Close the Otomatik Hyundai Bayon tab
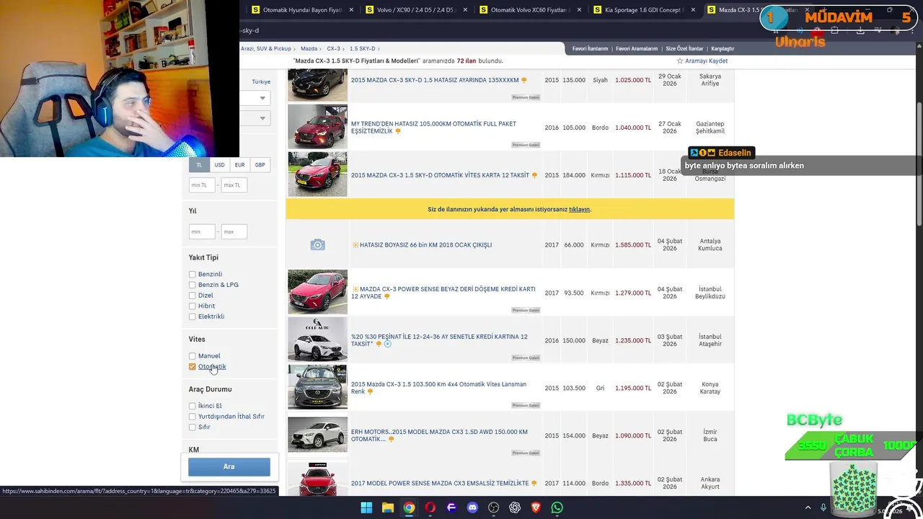The image size is (923, 519). tap(351, 10)
